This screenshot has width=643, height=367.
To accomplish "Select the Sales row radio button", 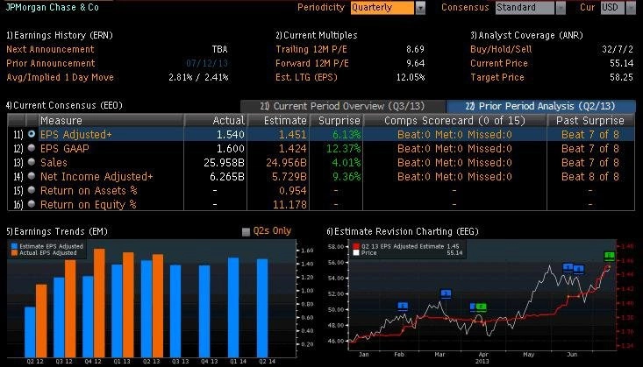I will (32, 162).
